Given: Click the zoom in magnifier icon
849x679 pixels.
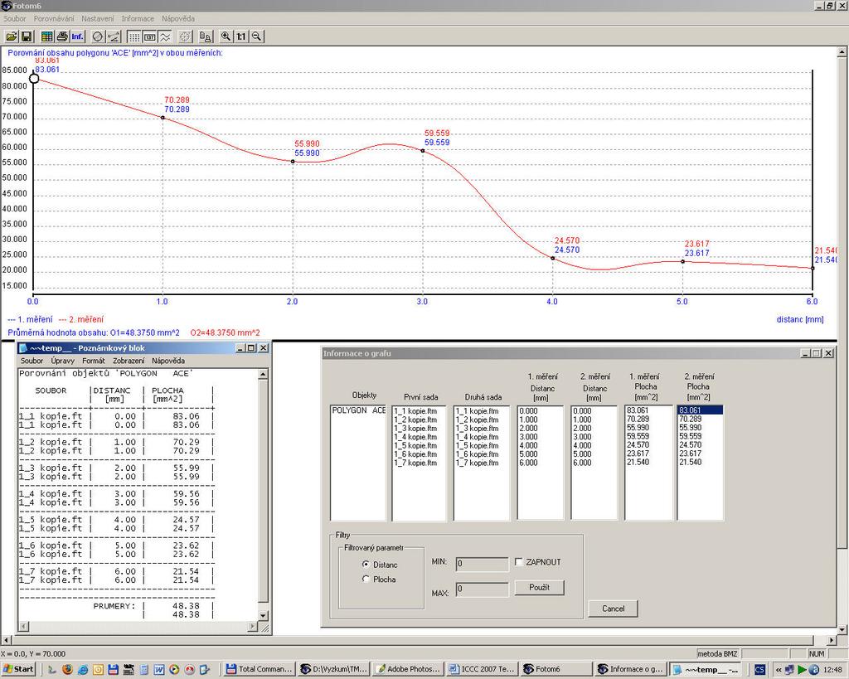Looking at the screenshot, I should pyautogui.click(x=226, y=36).
